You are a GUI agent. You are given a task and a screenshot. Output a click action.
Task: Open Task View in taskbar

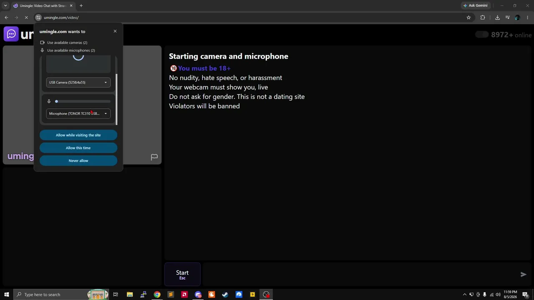(x=116, y=295)
